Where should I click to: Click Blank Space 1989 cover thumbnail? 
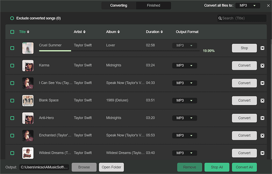coord(28,101)
